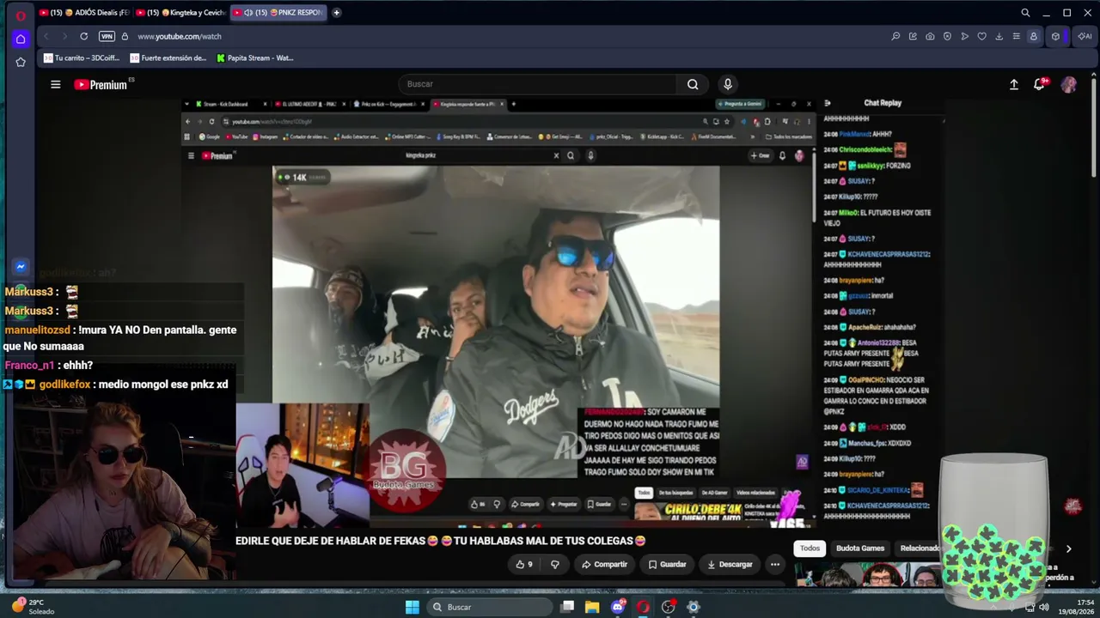The image size is (1100, 618).
Task: Open more actions three-dot menu
Action: [775, 564]
